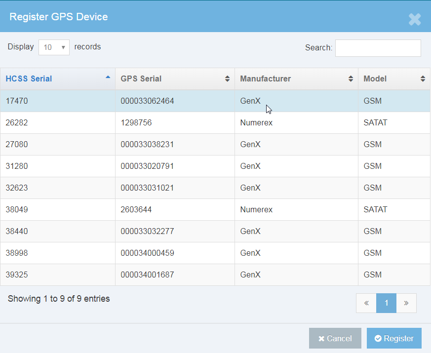The image size is (431, 353).
Task: Cancel the GPS device registration
Action: pyautogui.click(x=335, y=338)
